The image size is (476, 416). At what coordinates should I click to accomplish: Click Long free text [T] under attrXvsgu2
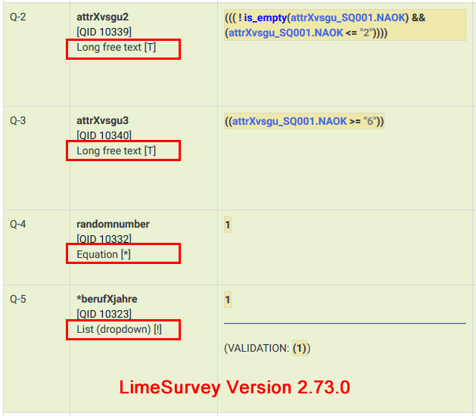pyautogui.click(x=117, y=48)
